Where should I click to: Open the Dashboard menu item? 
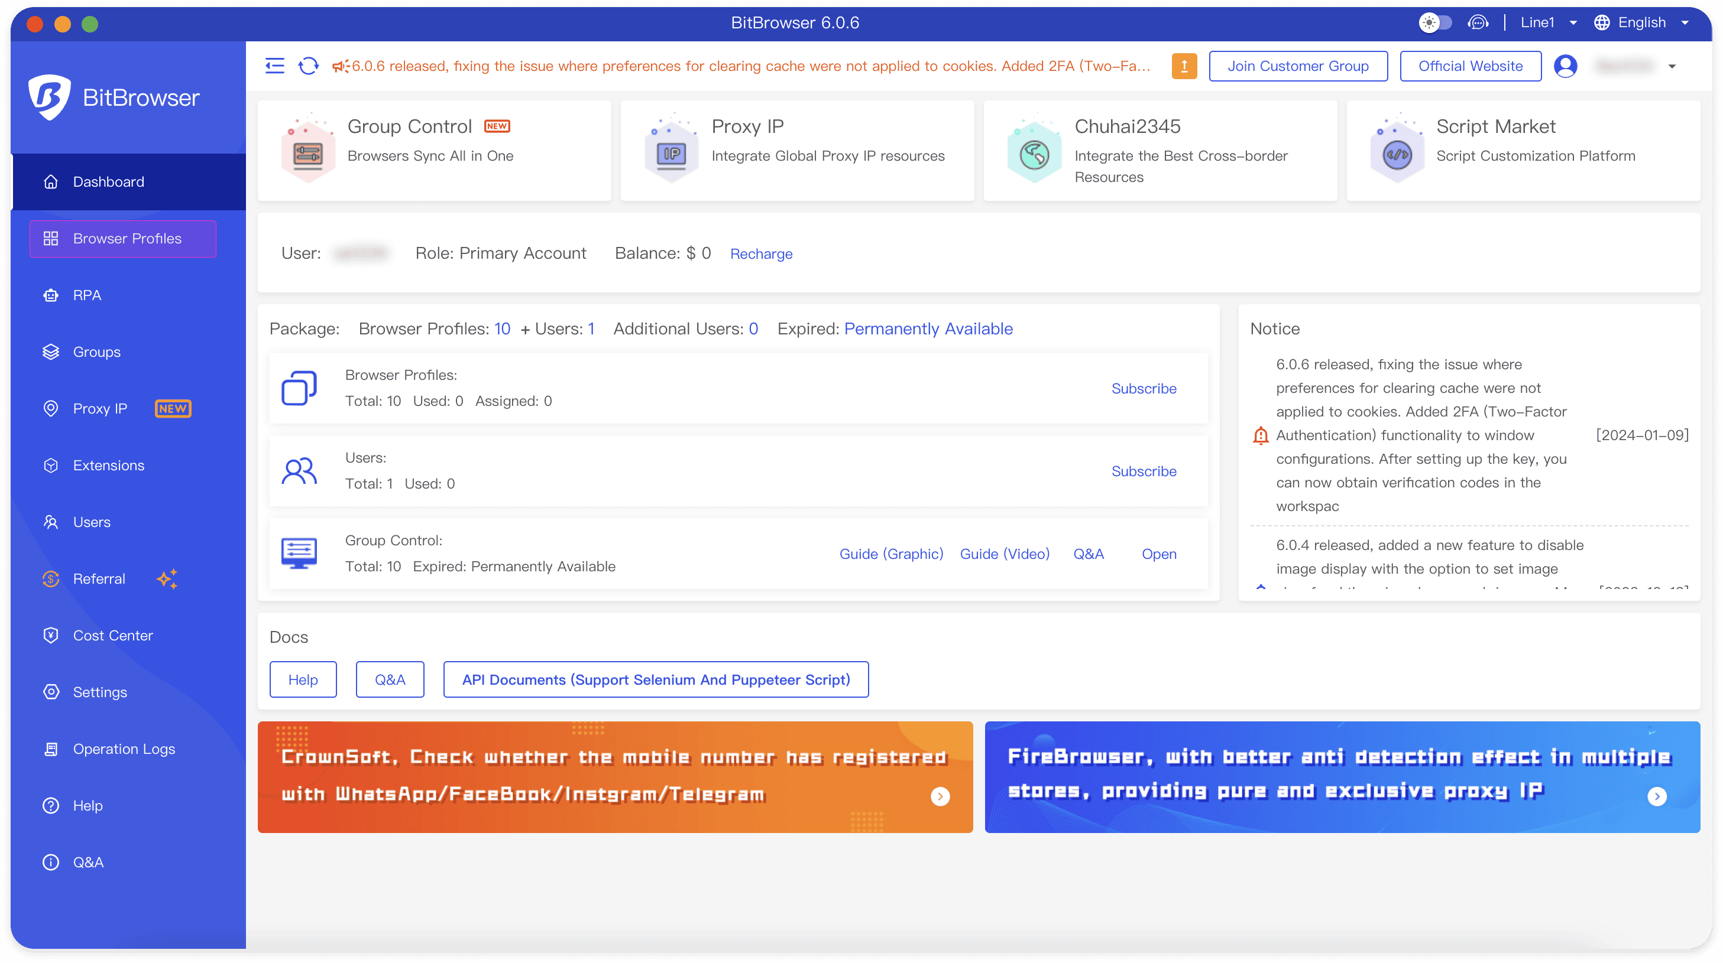click(x=128, y=182)
